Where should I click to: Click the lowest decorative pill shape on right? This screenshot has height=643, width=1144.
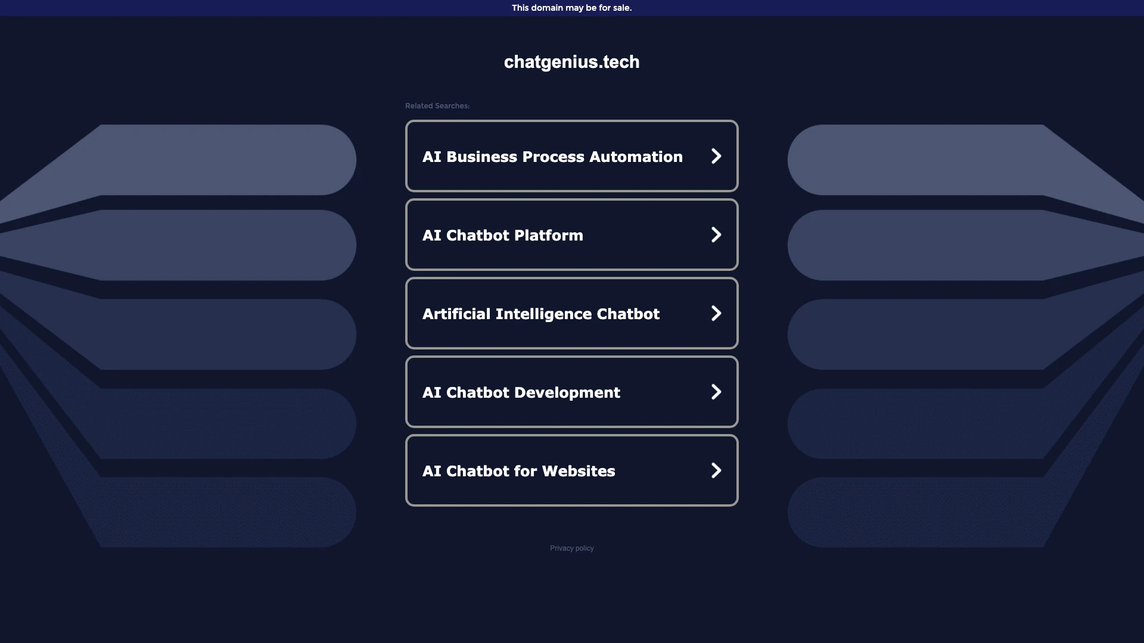(x=918, y=512)
